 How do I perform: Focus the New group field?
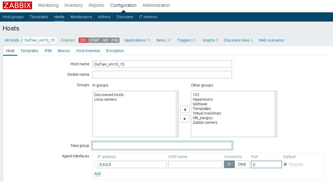pyautogui.click(x=162, y=145)
